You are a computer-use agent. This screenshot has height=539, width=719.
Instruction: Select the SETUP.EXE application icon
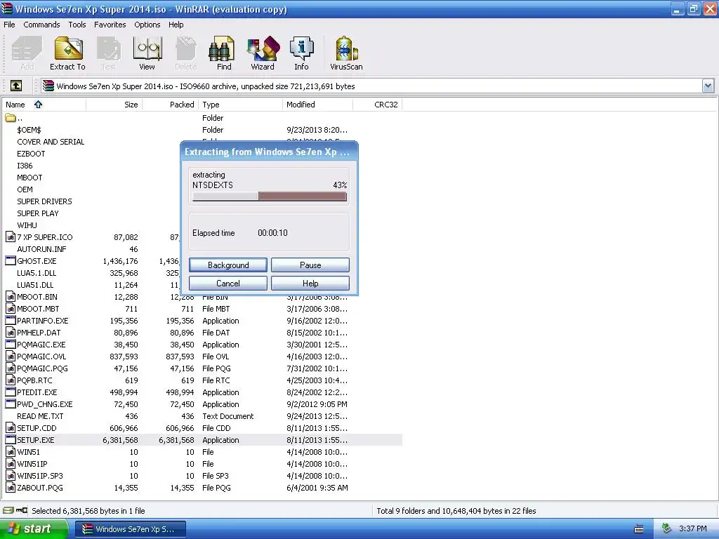[x=11, y=439]
